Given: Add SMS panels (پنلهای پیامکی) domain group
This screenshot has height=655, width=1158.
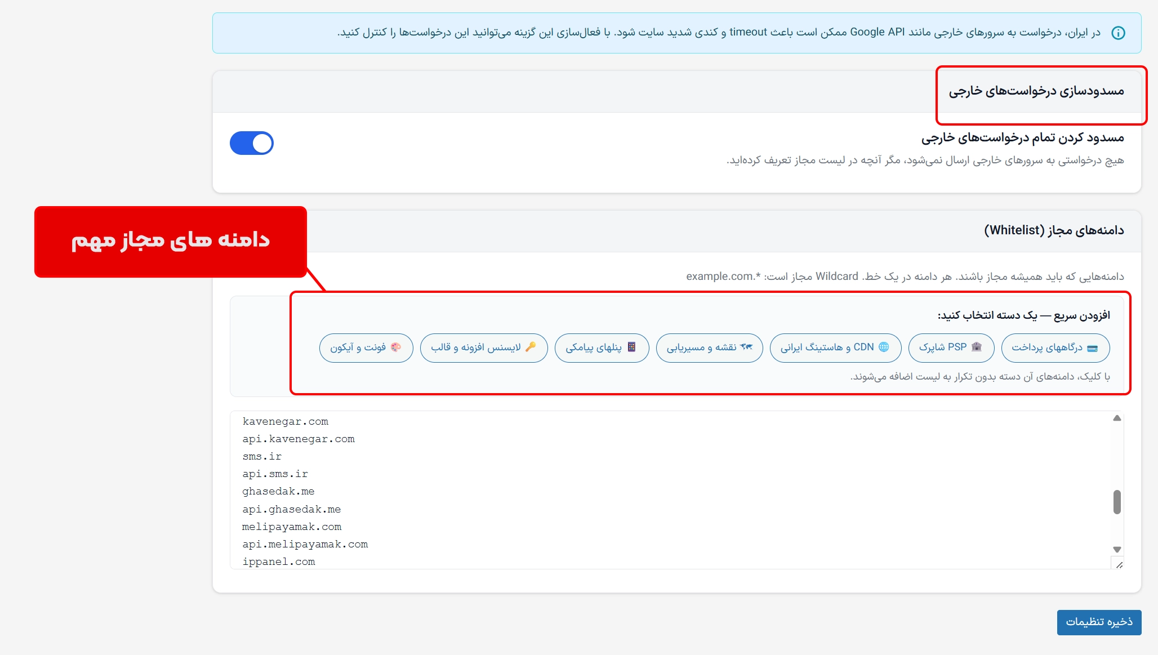Looking at the screenshot, I should [601, 347].
